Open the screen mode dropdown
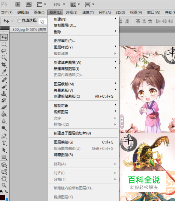The image size is (175, 201). tap(90, 4)
